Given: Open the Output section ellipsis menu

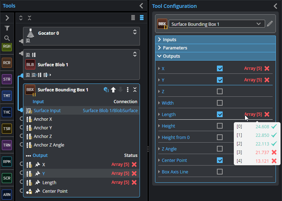Looking at the screenshot, I should coord(28,155).
